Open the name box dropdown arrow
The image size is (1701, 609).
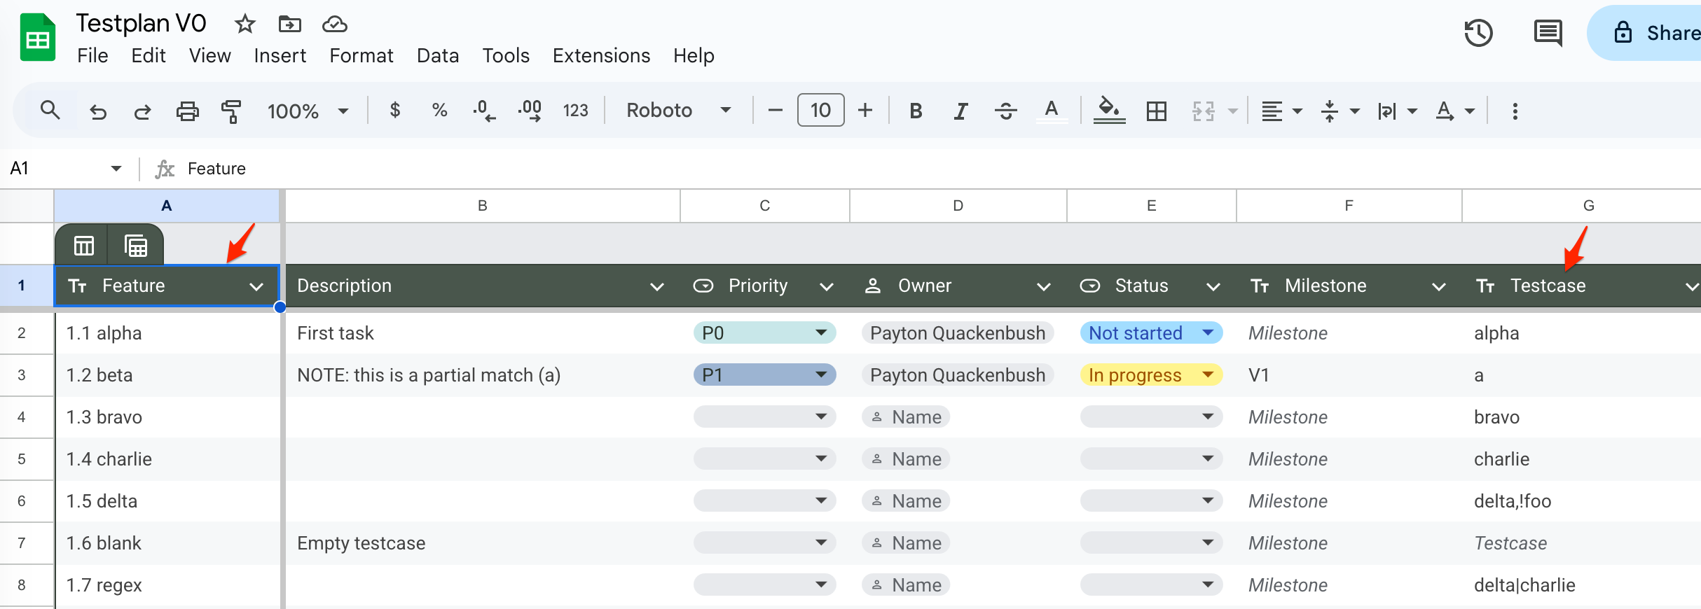point(116,169)
